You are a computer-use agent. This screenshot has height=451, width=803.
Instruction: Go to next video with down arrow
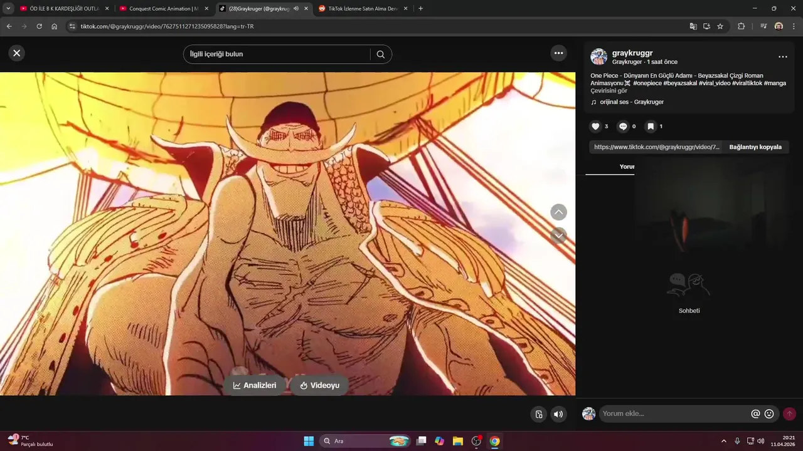[558, 236]
